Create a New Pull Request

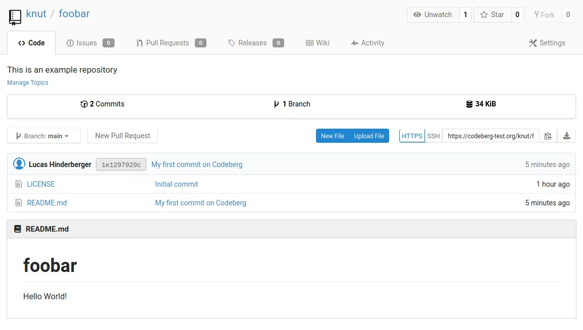pyautogui.click(x=122, y=135)
